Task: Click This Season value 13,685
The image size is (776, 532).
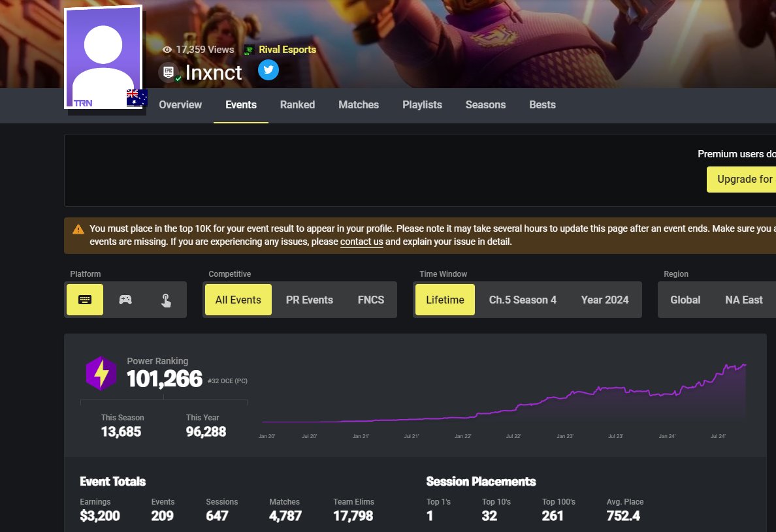Action: click(x=121, y=431)
